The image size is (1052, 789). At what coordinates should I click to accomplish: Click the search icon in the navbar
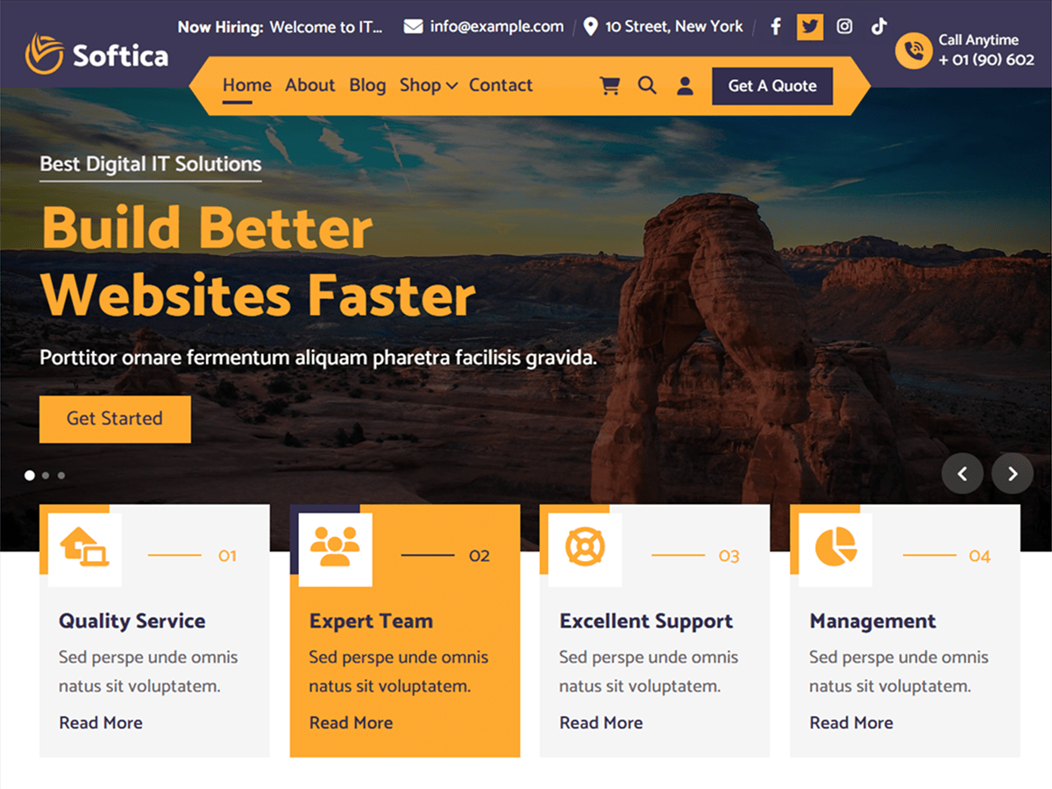647,85
